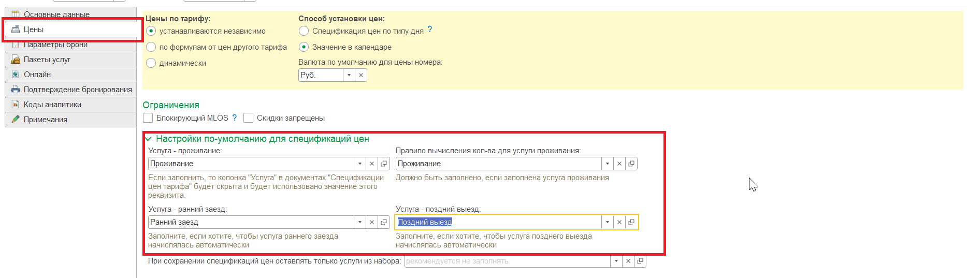Open dropdown for Услуга - поздний выезд
The image size is (967, 278).
click(608, 222)
